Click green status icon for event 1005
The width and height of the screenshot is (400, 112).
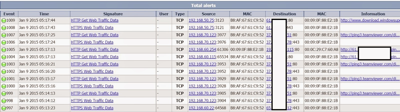click(4, 50)
